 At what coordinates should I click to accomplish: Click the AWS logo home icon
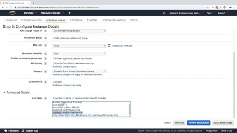12,13
